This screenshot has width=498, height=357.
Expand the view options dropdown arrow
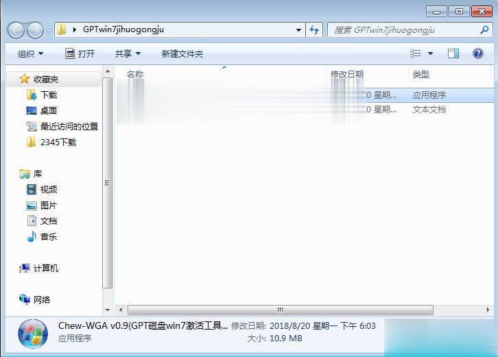[430, 53]
